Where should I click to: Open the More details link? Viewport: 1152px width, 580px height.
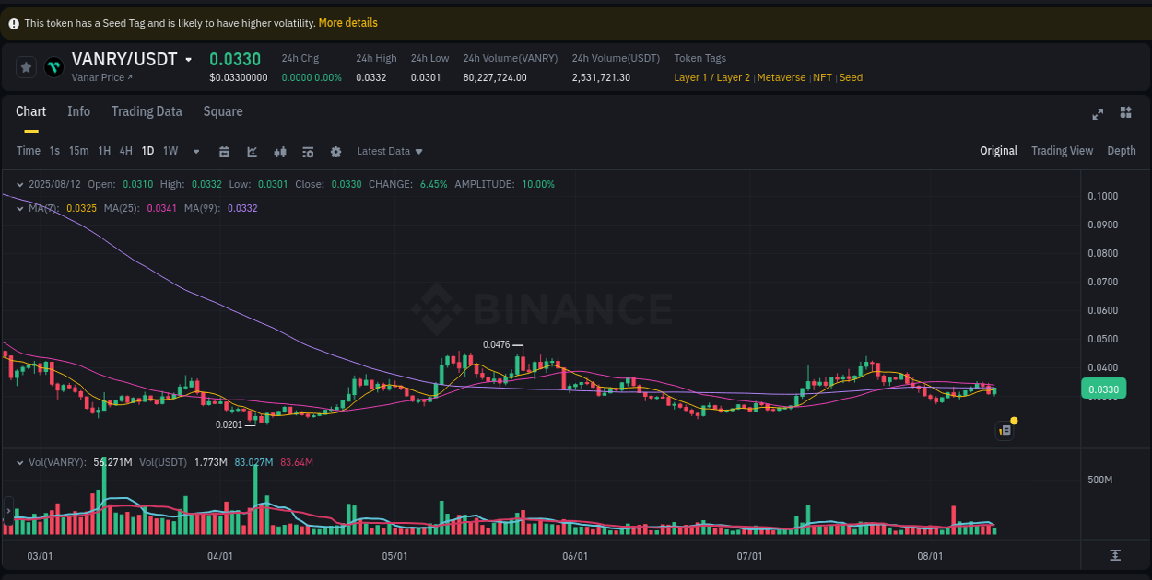347,22
